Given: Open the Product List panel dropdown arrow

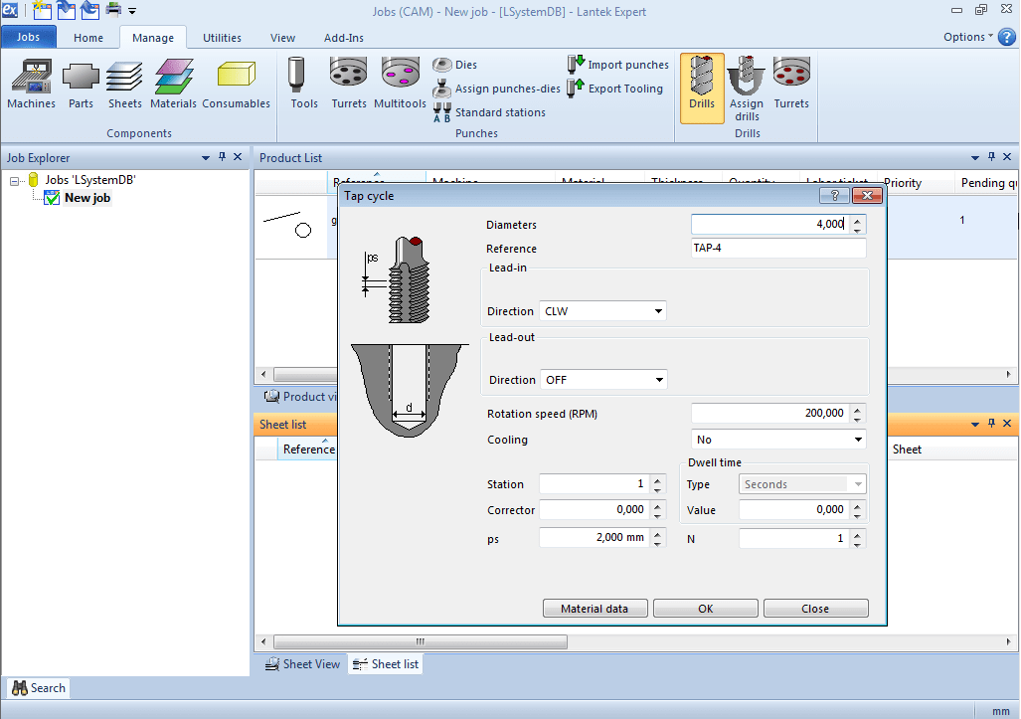Looking at the screenshot, I should [974, 157].
